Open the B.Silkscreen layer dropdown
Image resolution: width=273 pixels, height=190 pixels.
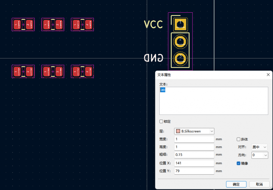(194, 131)
